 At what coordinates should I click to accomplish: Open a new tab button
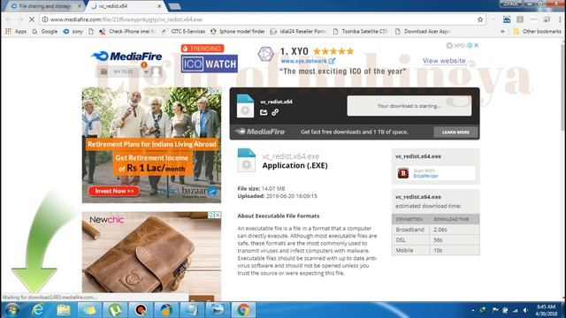coord(175,6)
